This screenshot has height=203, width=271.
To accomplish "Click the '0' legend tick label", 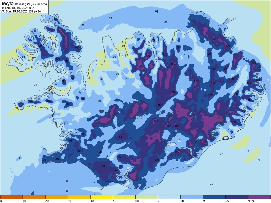I will (1, 201).
